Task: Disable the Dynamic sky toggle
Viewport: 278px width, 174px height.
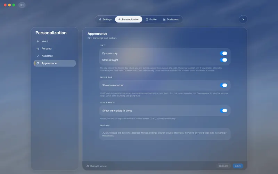Action: click(223, 53)
